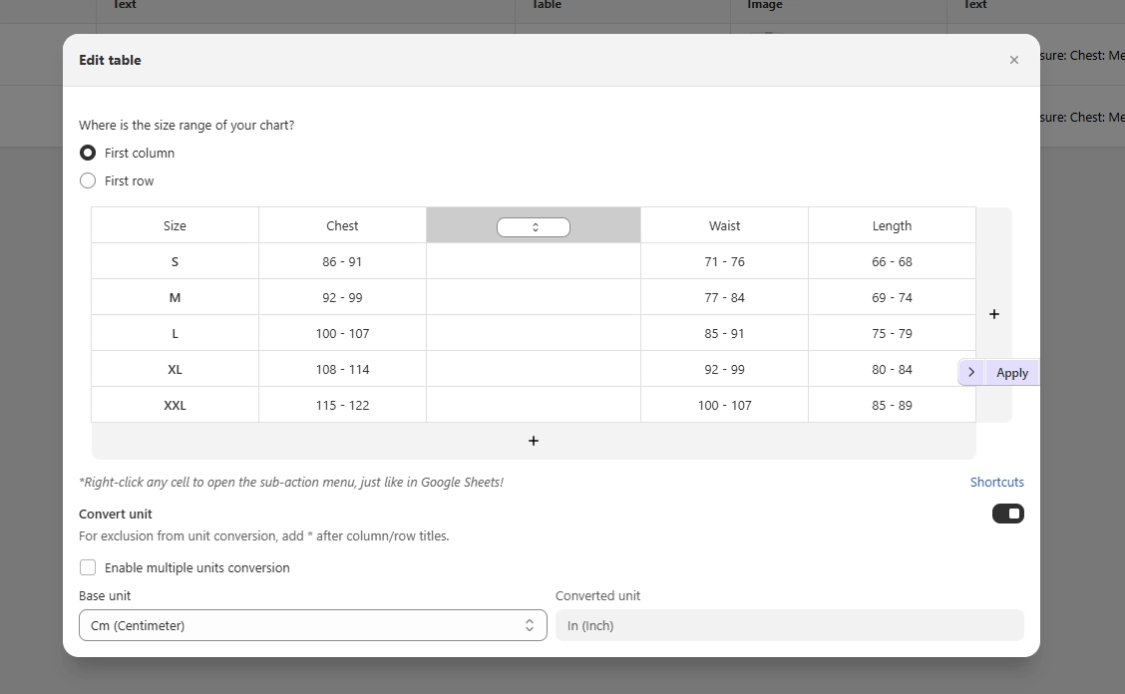Click chest cell 108 - 114
The image size is (1125, 694).
[342, 369]
